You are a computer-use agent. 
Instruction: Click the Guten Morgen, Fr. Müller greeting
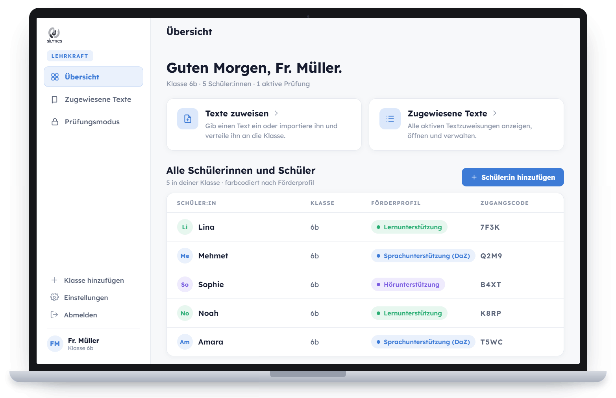[254, 68]
